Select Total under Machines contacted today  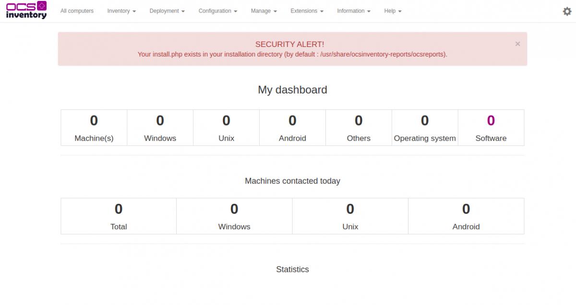(119, 215)
